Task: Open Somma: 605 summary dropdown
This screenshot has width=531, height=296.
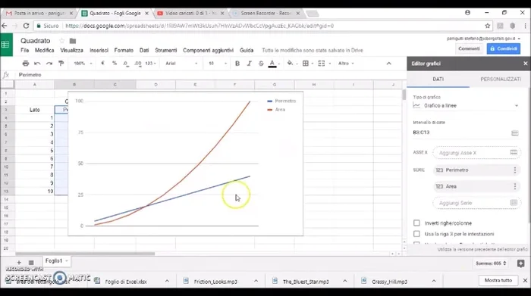Action: (x=491, y=263)
